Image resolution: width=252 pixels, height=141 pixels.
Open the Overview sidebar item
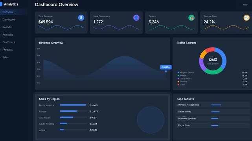pos(14,12)
